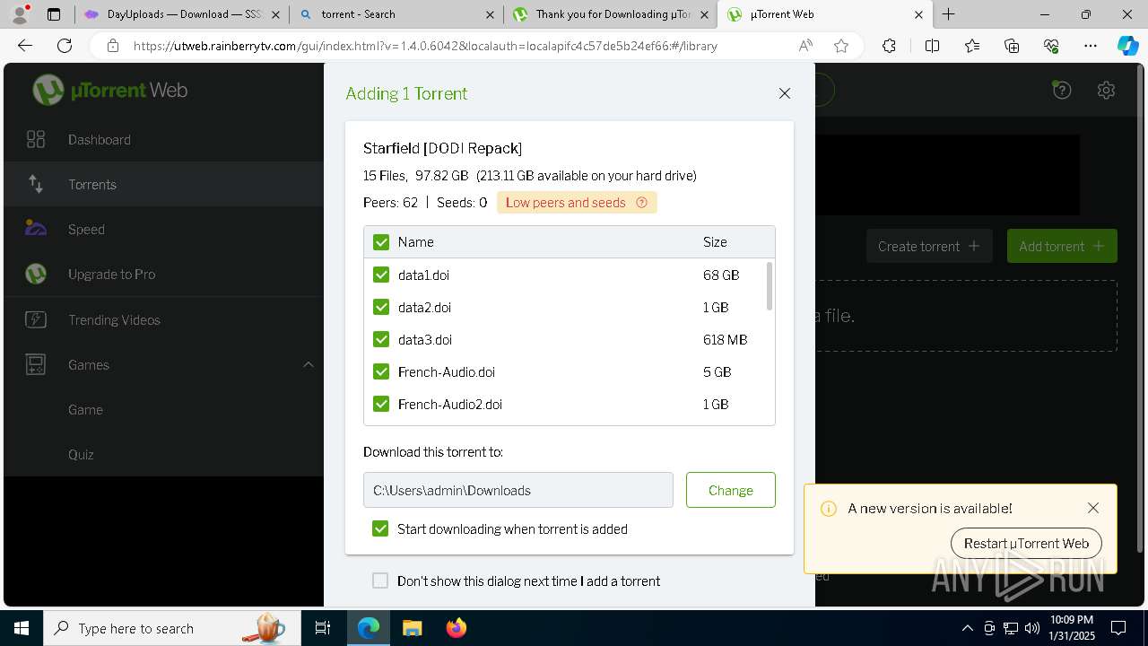Open the notification center icon
The image size is (1148, 646).
[1118, 628]
